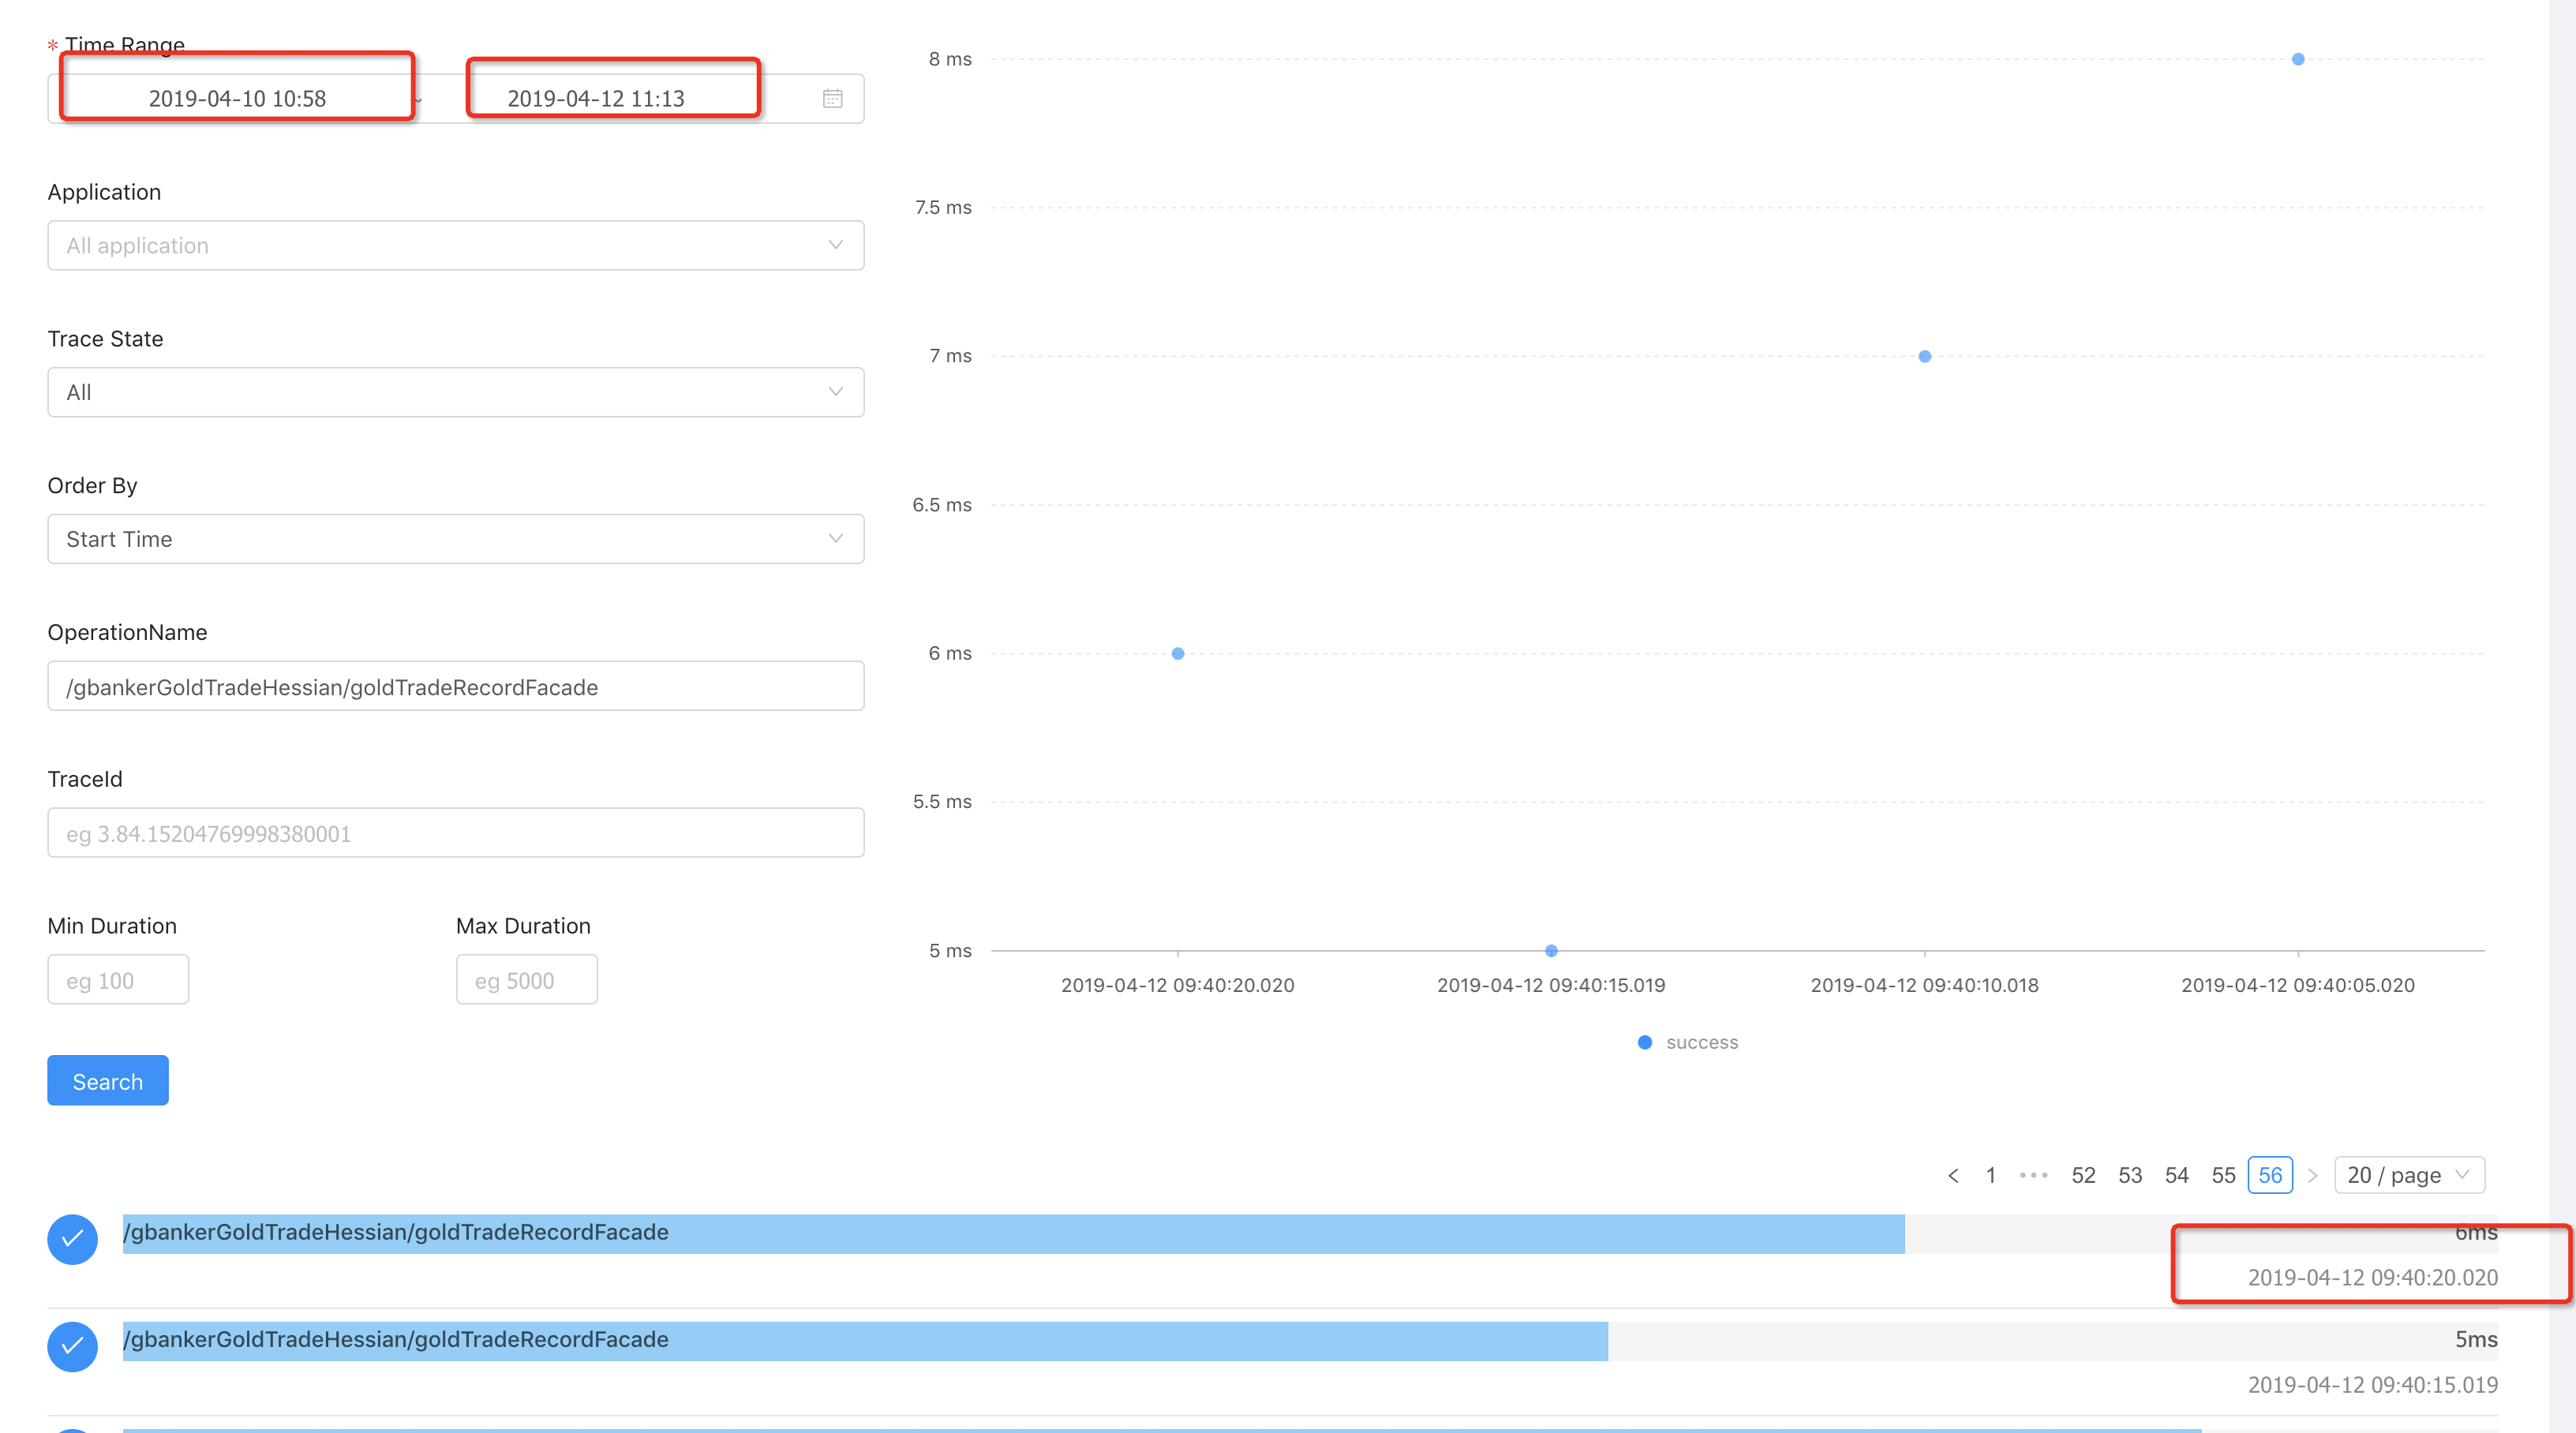This screenshot has width=2576, height=1433.
Task: Click the TraceId input field
Action: [455, 832]
